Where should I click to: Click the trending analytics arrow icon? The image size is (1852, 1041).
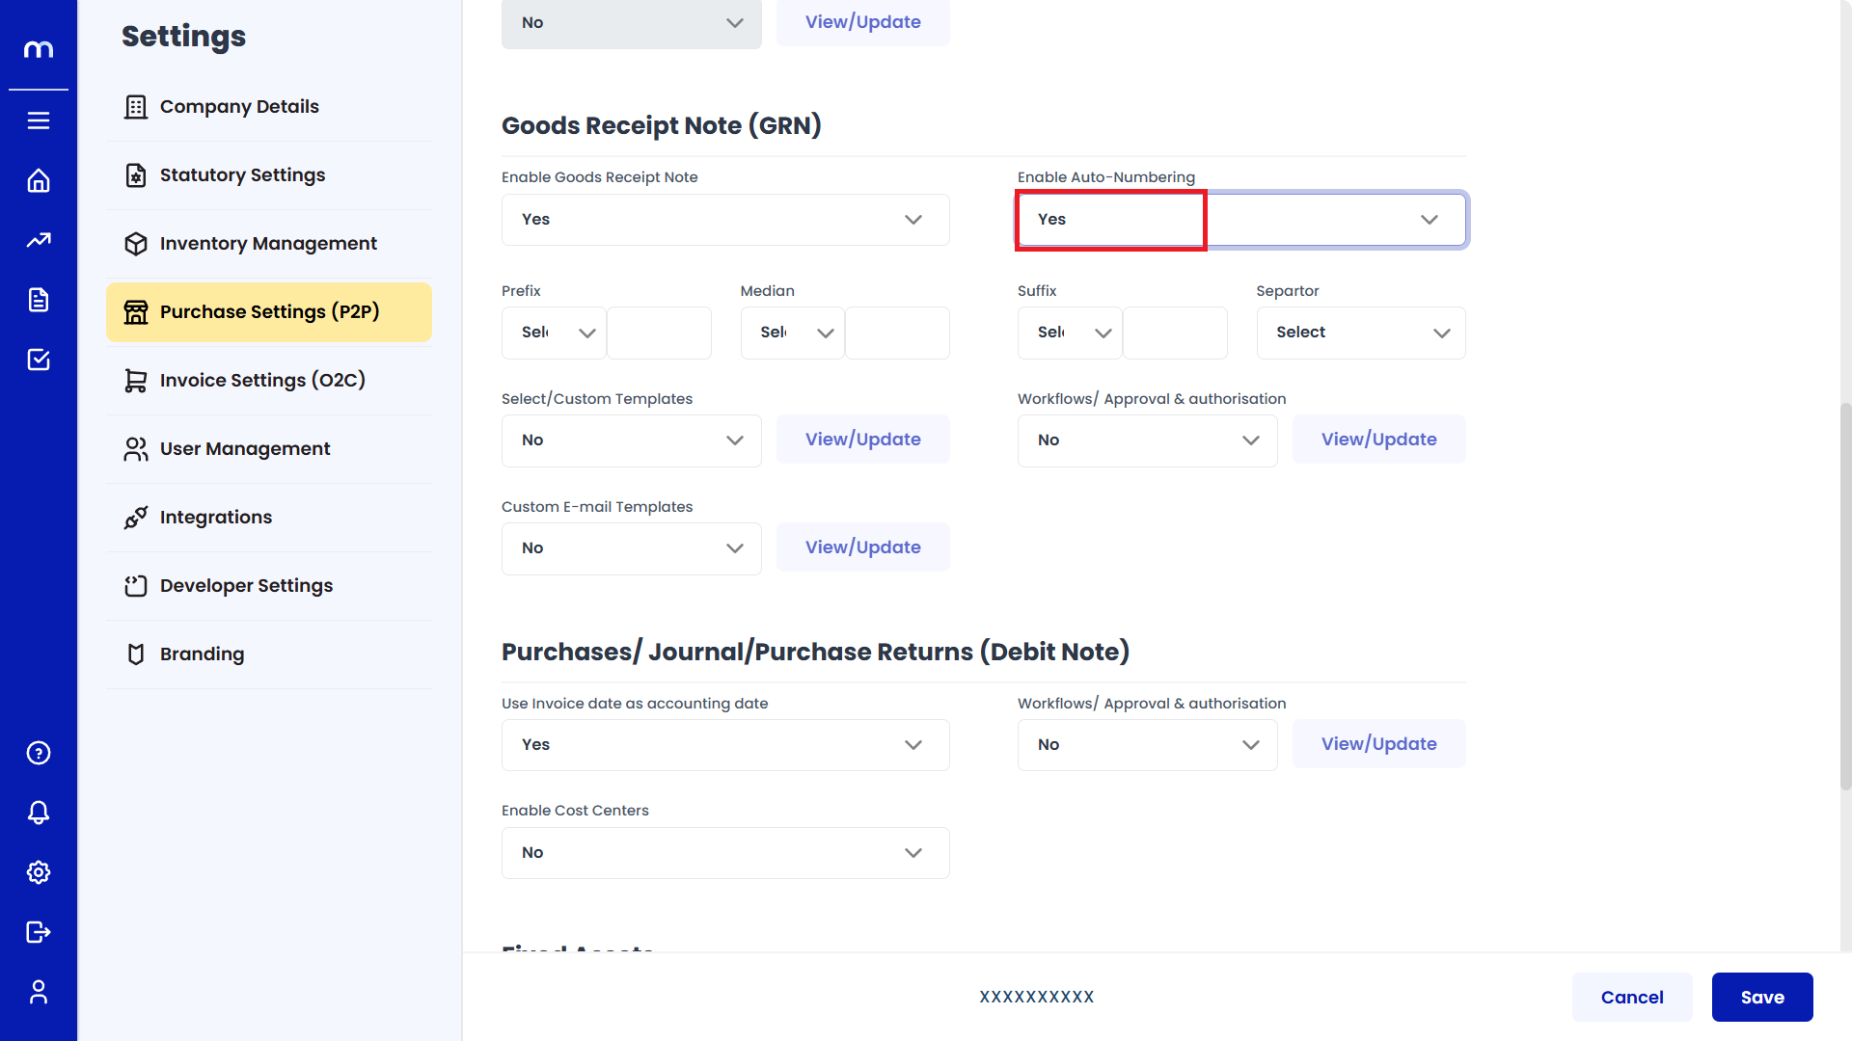[39, 240]
